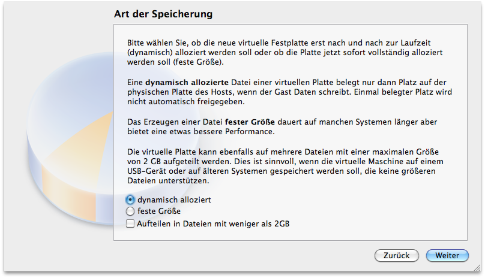The image size is (485, 278).
Task: Select the 'dynamisch alloziert' radio button
Action: pyautogui.click(x=130, y=200)
